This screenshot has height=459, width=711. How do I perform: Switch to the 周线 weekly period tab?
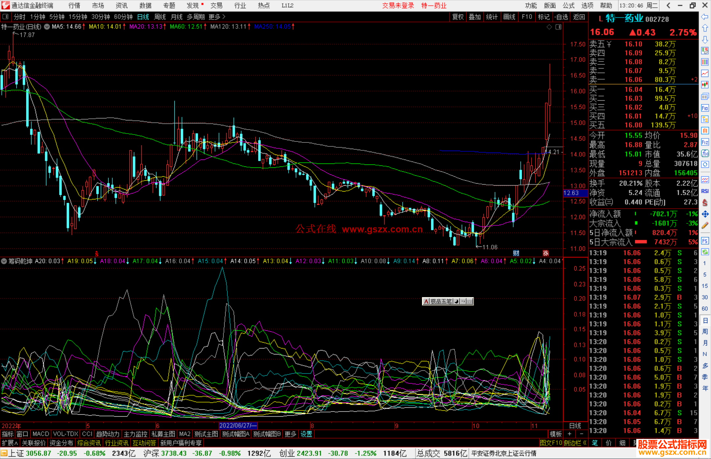[160, 17]
